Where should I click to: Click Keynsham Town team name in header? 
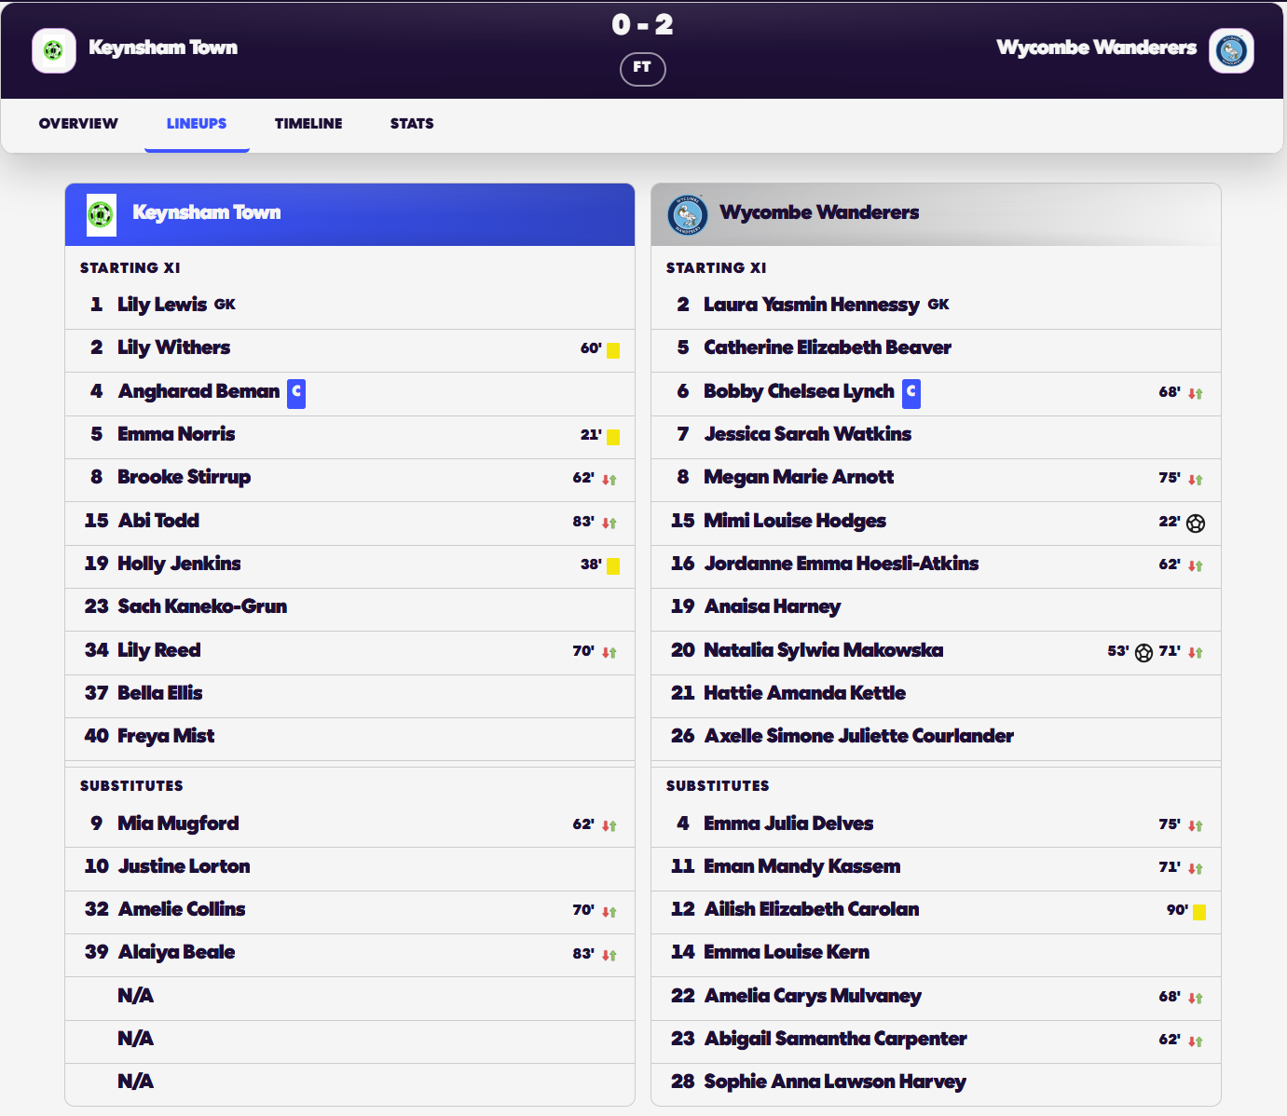(x=163, y=48)
